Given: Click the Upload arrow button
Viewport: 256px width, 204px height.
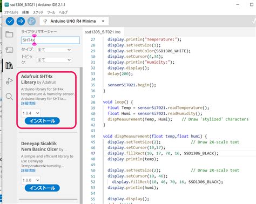Looking at the screenshot, I should [x=21, y=21].
